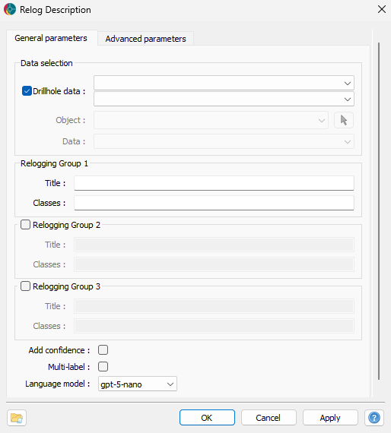This screenshot has height=433, width=391.
Task: Open the second Drillhole data dropdown
Action: [x=224, y=99]
